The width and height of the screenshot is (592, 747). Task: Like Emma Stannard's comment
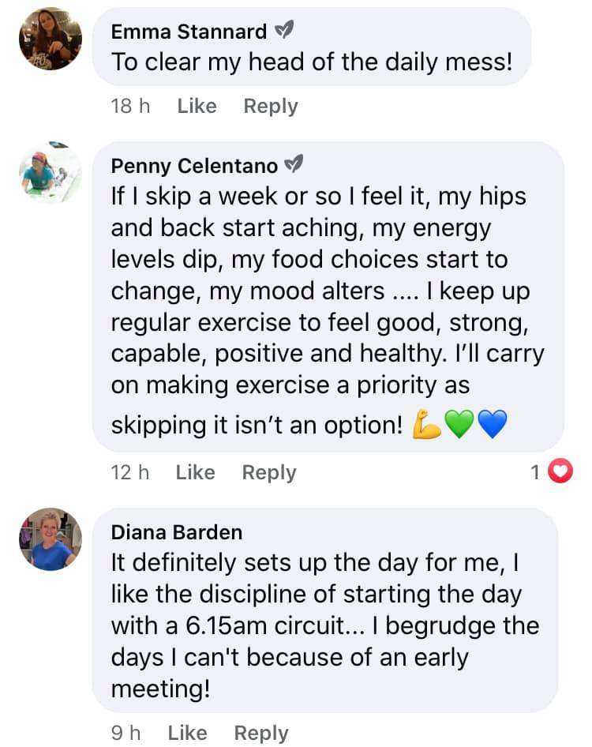click(197, 106)
